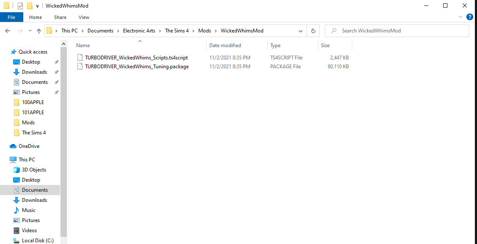The image size is (477, 244).
Task: Click the Properties quick access toolbar icon
Action: (x=20, y=5)
